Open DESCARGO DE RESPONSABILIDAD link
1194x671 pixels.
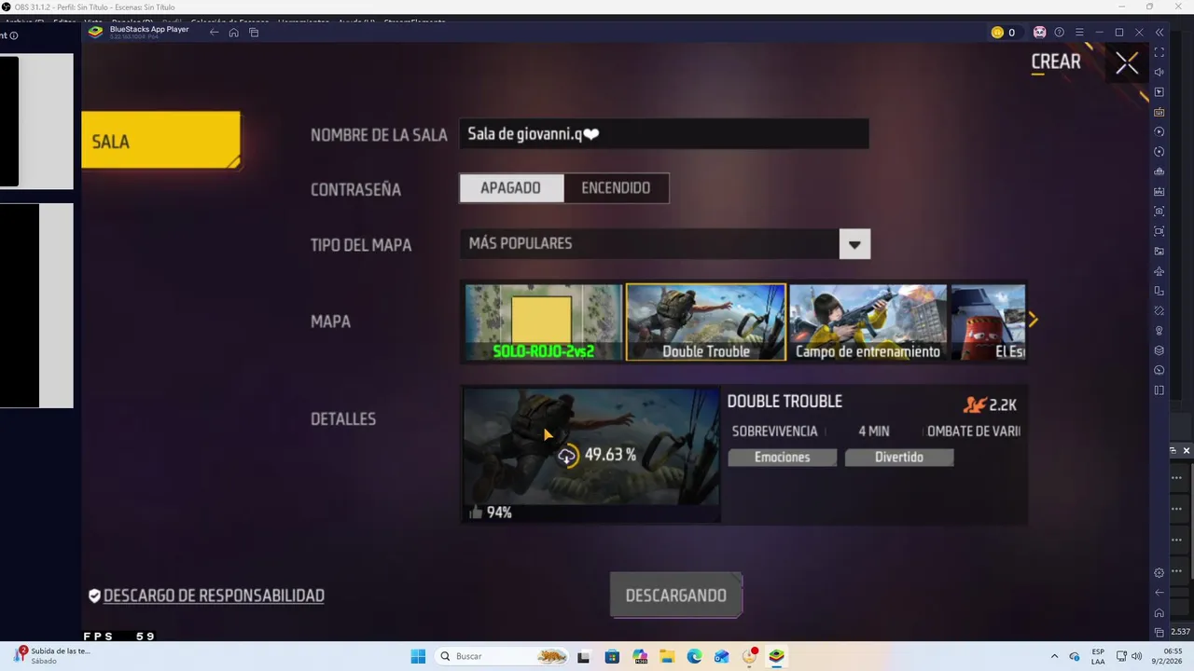tap(214, 596)
